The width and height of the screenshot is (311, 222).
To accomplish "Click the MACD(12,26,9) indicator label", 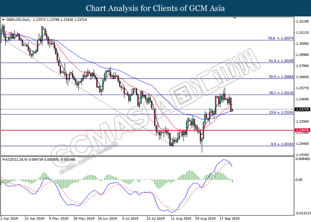I will 15,159.
